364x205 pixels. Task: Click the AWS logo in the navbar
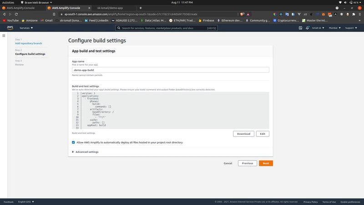coord(10,28)
